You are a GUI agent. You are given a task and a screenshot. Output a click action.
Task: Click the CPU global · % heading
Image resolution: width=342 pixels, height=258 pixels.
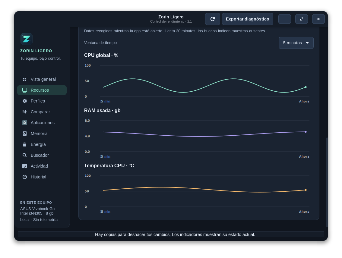[x=101, y=55]
